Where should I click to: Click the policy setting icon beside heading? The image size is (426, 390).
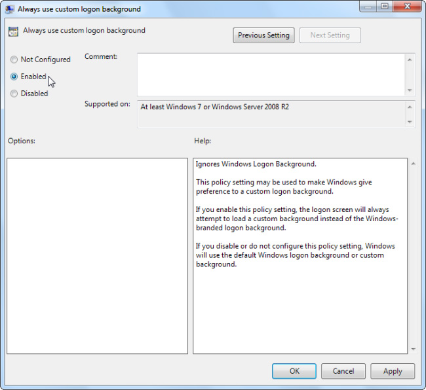(x=13, y=31)
